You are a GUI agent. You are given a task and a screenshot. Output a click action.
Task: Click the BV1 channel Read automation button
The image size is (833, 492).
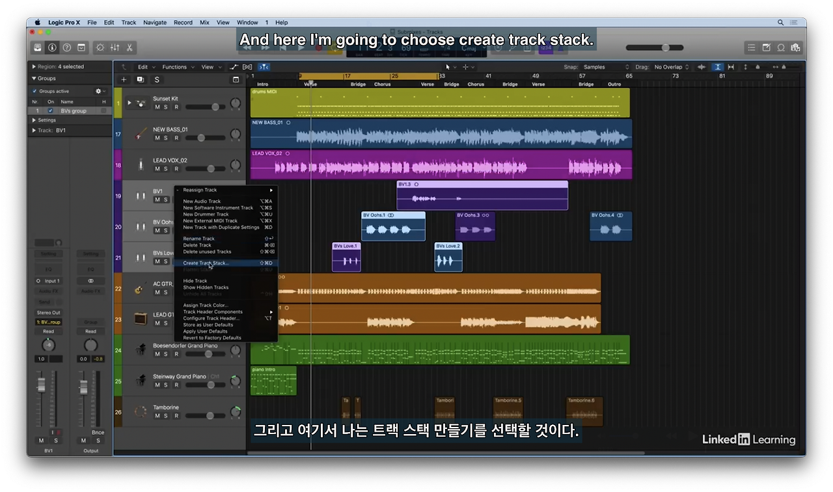[x=49, y=331]
